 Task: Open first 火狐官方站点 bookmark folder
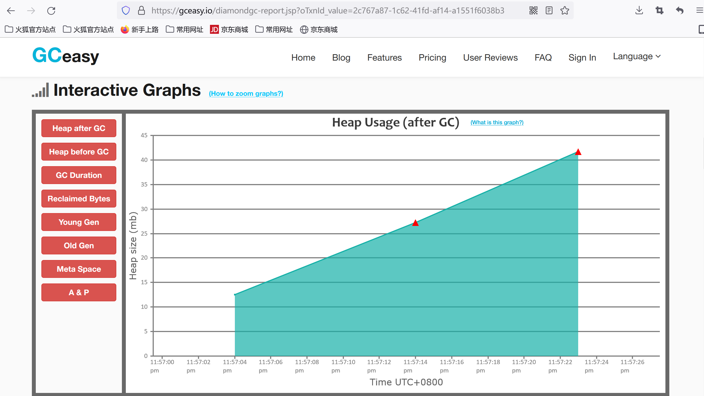tap(30, 29)
